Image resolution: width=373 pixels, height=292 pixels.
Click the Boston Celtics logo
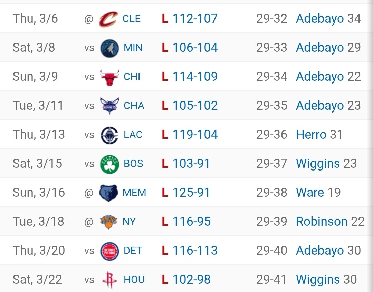pos(109,164)
